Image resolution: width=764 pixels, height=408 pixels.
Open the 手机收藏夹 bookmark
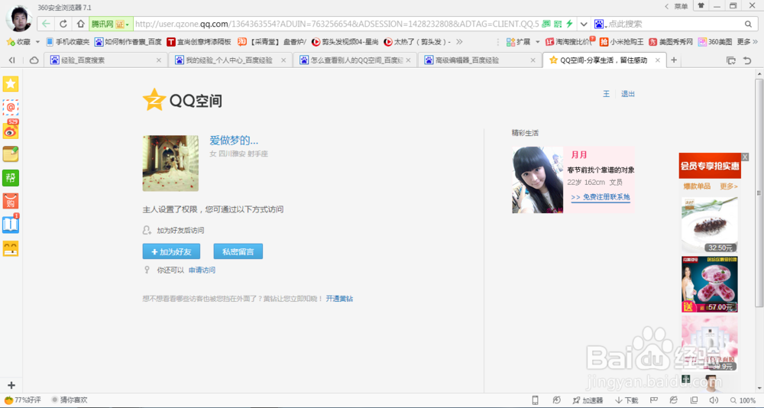click(68, 42)
